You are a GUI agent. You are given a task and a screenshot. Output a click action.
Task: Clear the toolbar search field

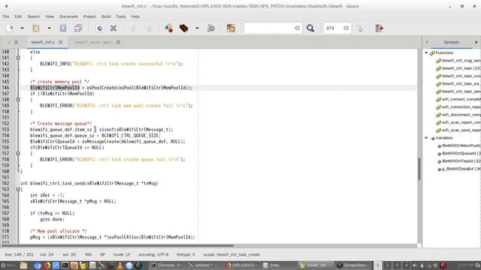tap(297, 28)
